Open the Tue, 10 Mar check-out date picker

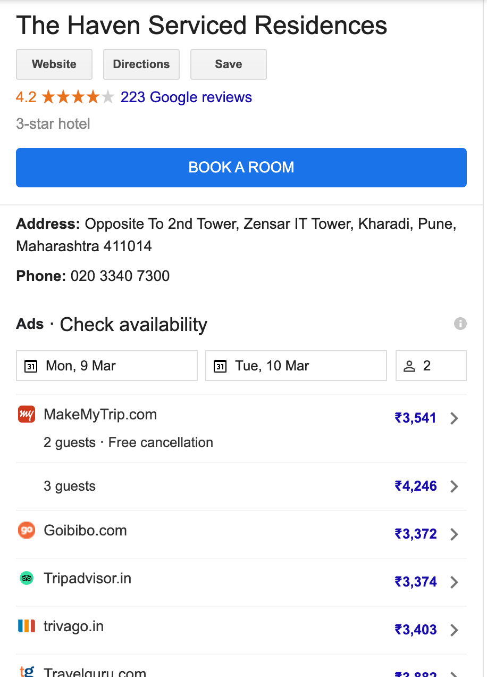click(296, 366)
